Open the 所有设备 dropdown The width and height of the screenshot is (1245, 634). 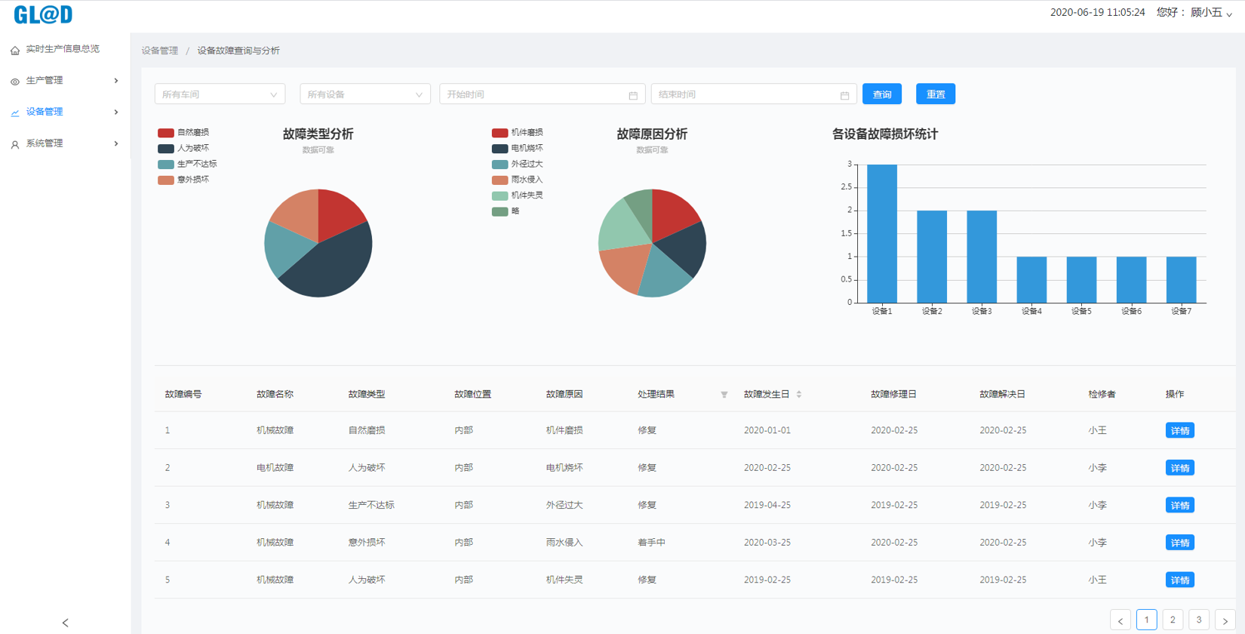(364, 94)
